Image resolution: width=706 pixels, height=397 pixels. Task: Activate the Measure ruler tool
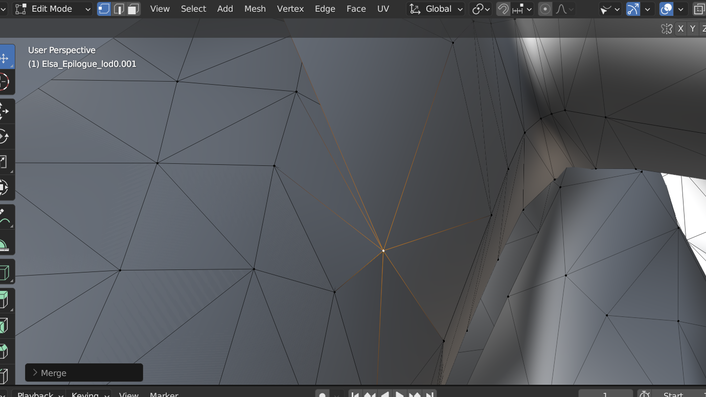(5, 243)
